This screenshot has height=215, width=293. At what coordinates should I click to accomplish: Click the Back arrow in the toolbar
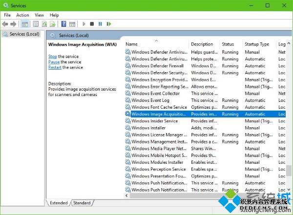tap(5, 24)
